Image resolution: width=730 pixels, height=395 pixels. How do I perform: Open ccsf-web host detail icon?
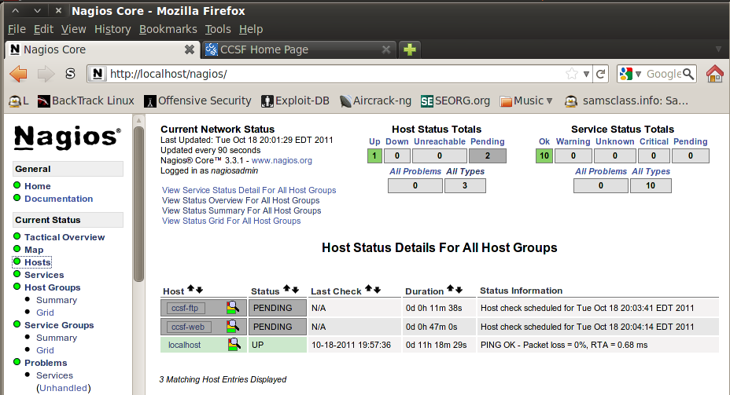coord(233,326)
